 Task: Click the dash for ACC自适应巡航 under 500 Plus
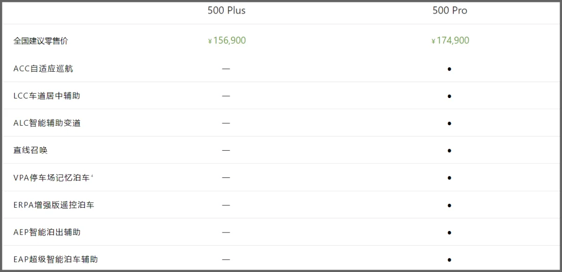[226, 69]
